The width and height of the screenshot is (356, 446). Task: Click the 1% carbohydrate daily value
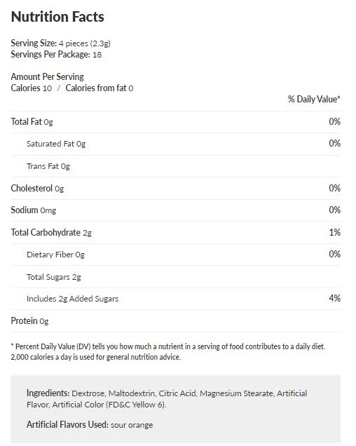pos(335,232)
